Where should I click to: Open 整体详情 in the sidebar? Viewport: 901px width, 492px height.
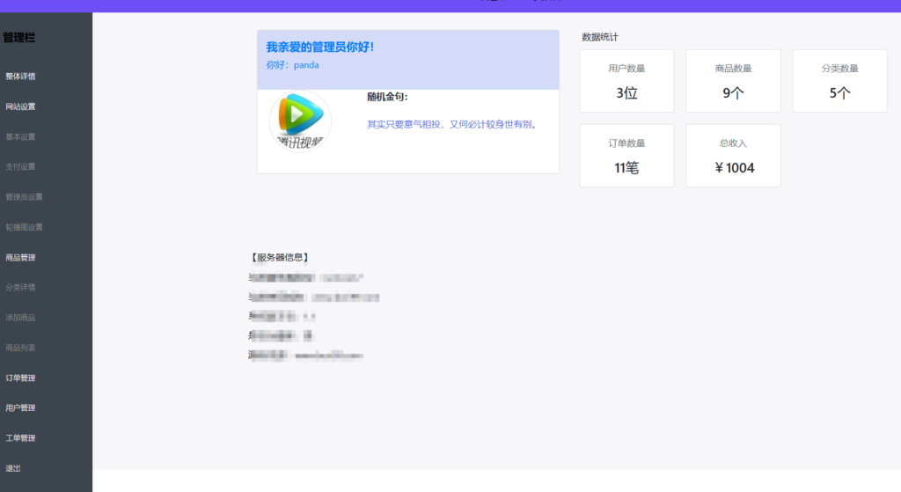21,77
